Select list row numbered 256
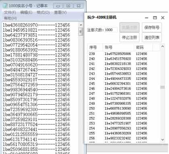 pos(124,138)
